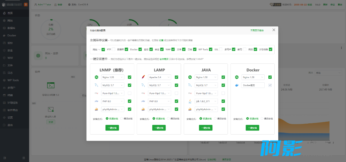Click the orange notification count badge
Screen dimensions: 346x162
(26, 4)
